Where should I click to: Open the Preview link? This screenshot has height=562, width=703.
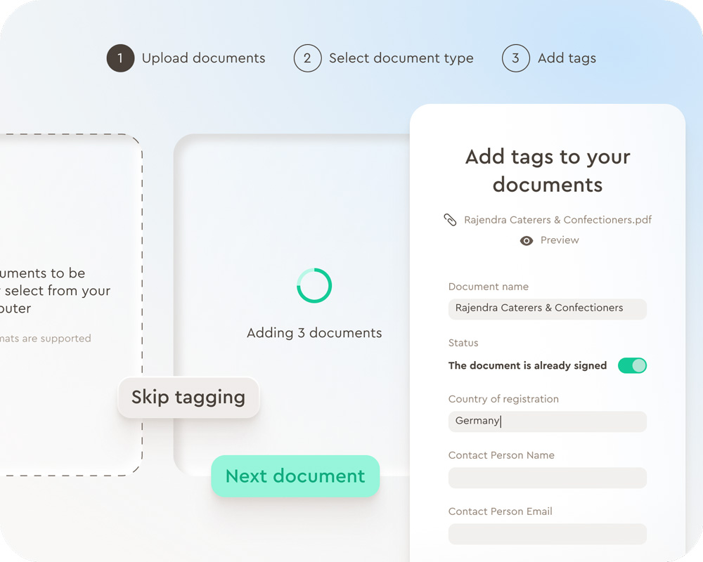coord(560,240)
